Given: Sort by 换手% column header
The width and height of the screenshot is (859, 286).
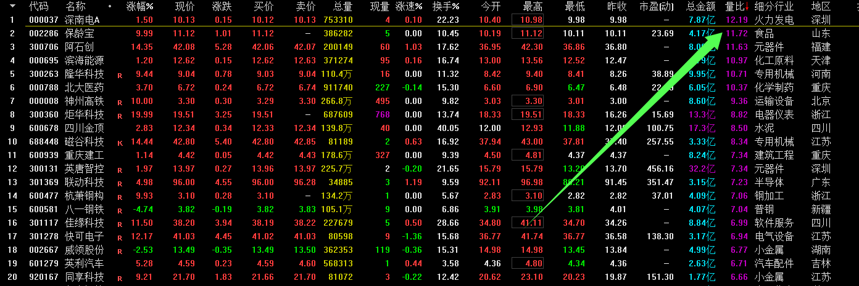Looking at the screenshot, I should [x=446, y=7].
